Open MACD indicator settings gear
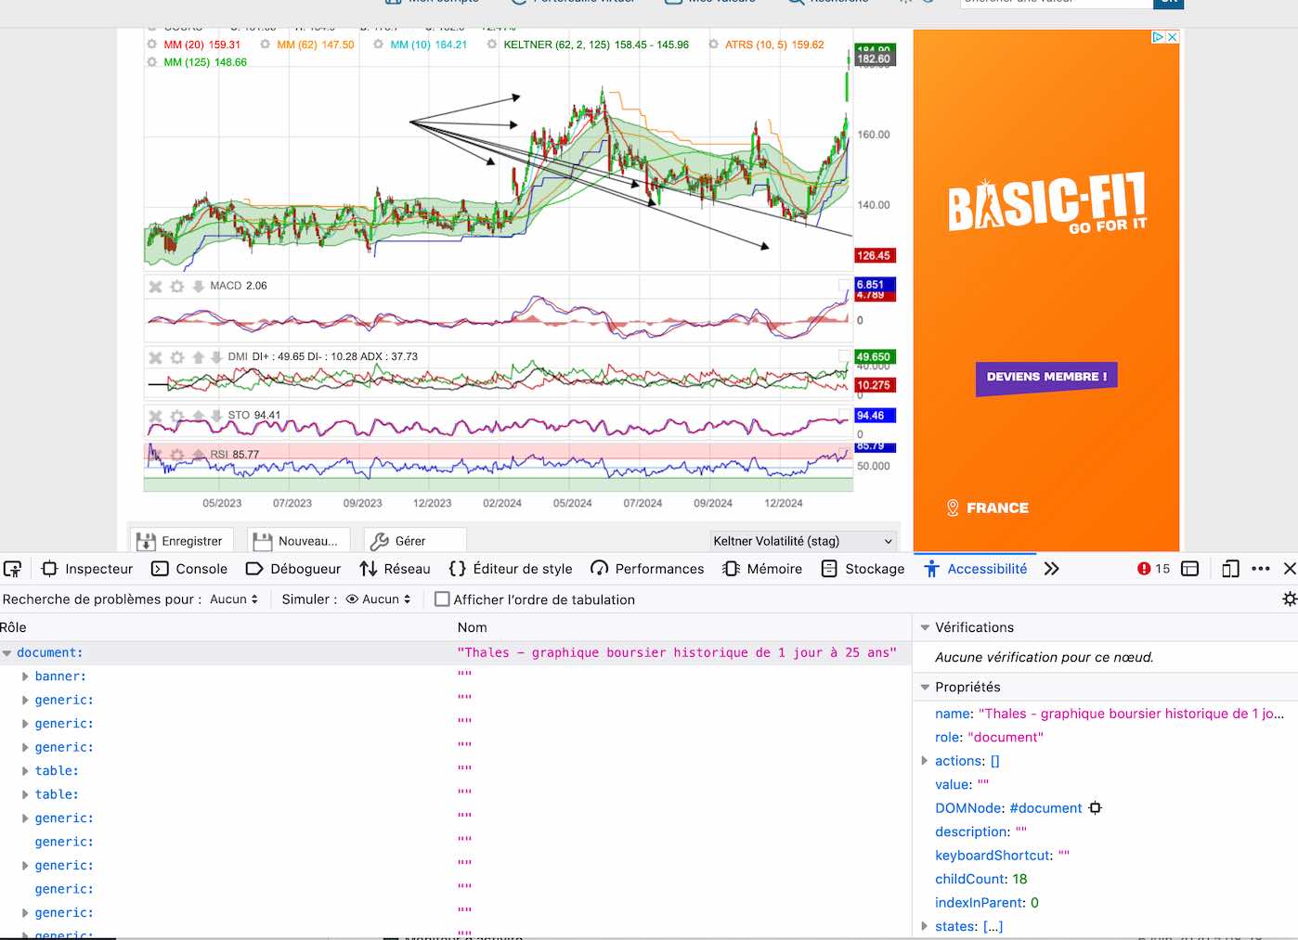The width and height of the screenshot is (1298, 940). (177, 287)
